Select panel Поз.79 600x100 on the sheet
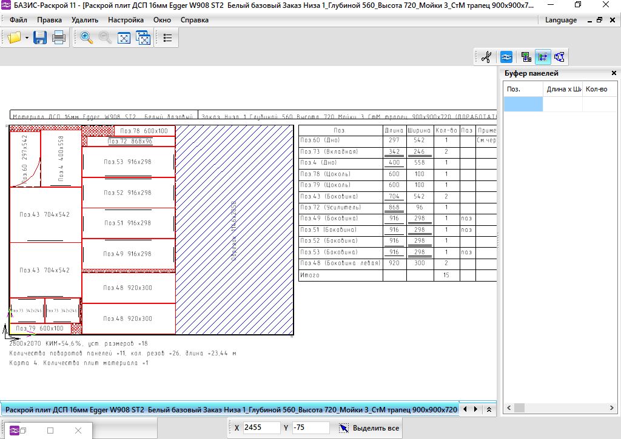 39,328
